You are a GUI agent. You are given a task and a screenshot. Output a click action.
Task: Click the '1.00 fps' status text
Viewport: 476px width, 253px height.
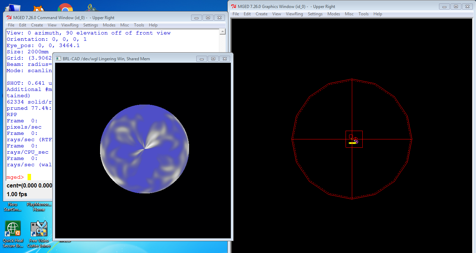[17, 194]
